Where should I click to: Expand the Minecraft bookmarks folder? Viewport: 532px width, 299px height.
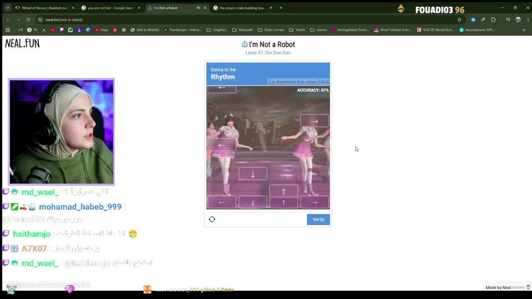(x=242, y=30)
